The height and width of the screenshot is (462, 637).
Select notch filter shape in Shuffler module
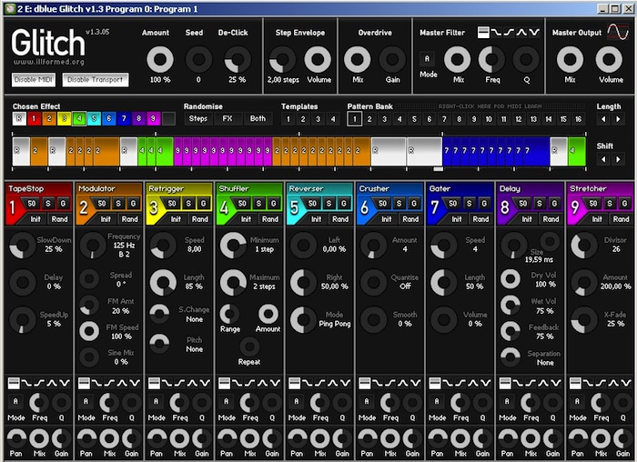click(276, 383)
